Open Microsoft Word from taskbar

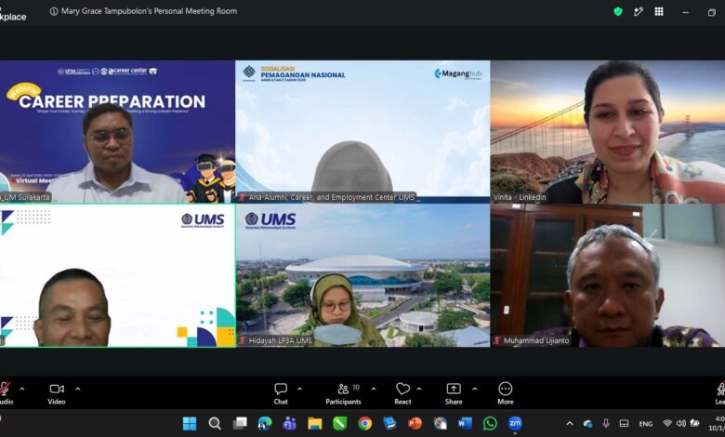[465, 423]
